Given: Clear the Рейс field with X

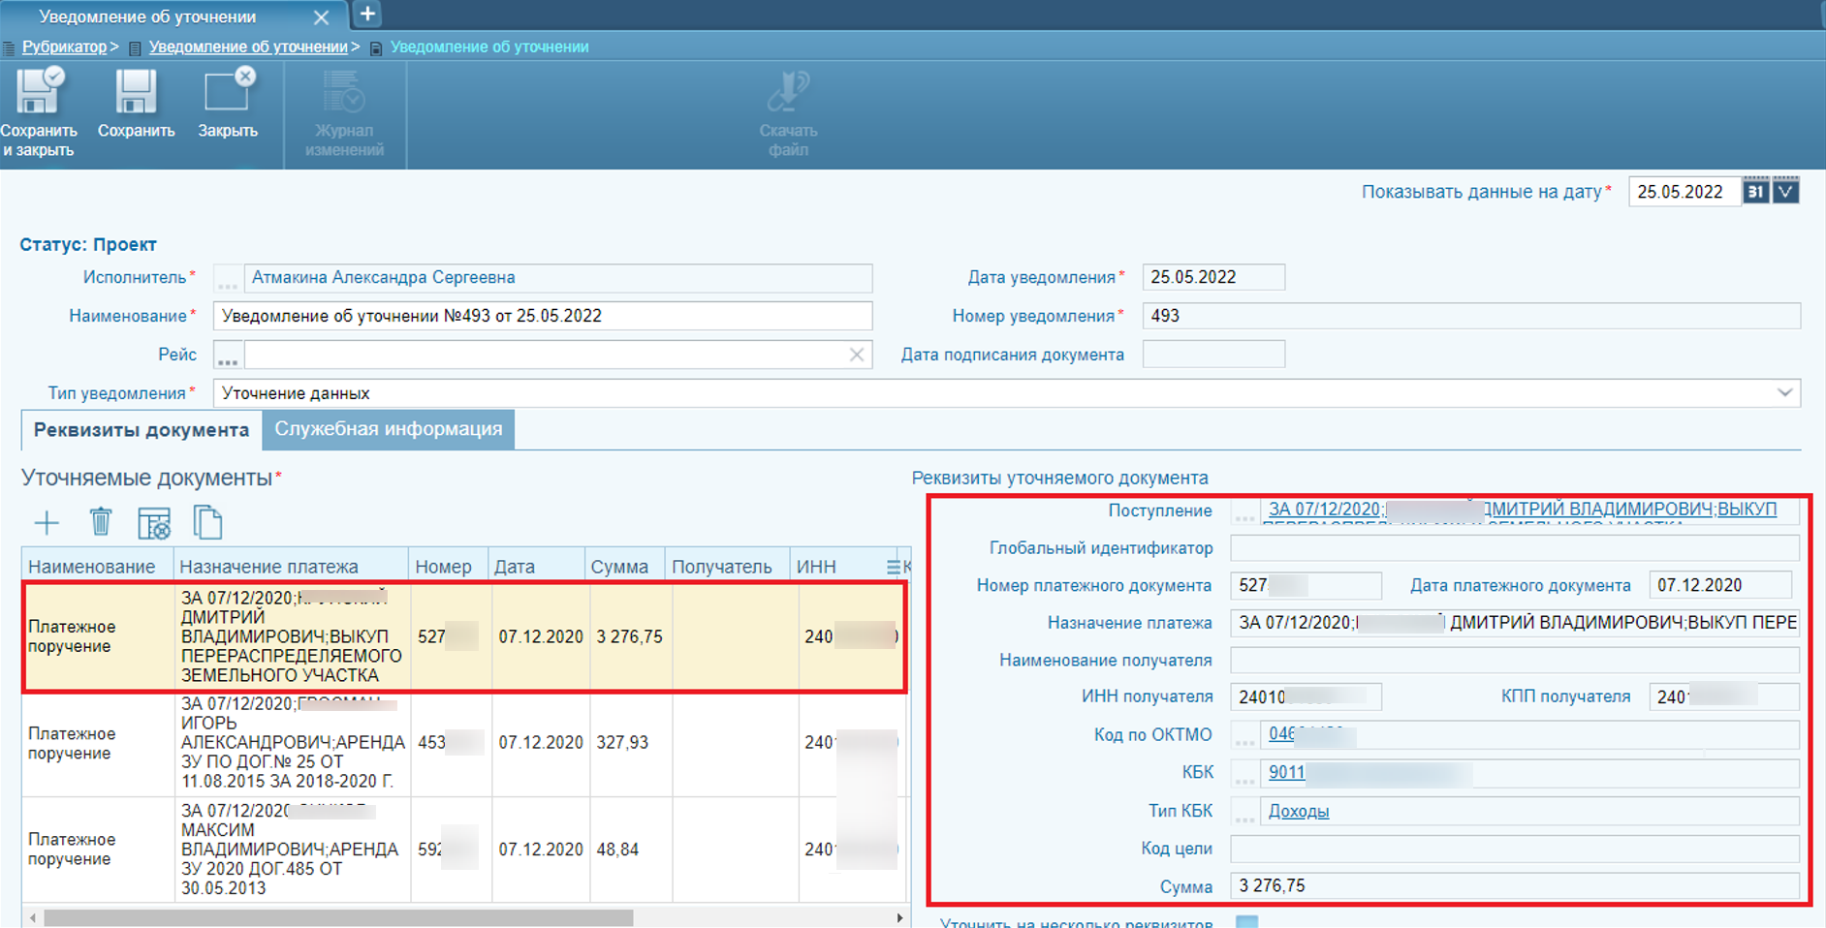Looking at the screenshot, I should (x=857, y=355).
